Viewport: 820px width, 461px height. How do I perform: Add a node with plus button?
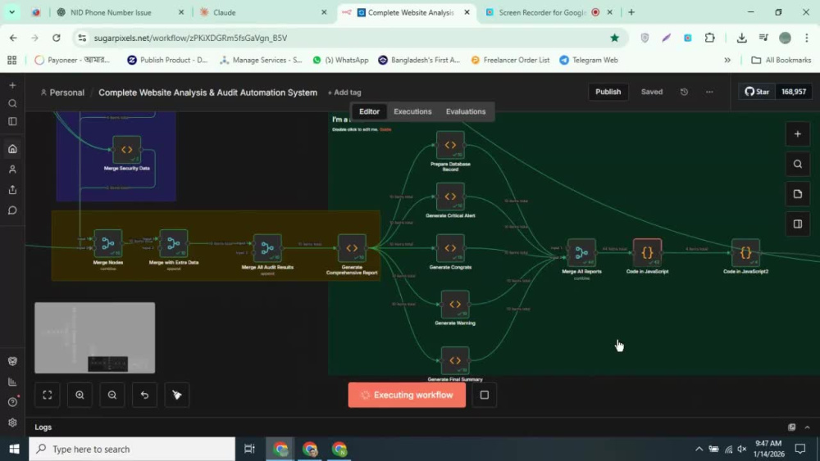click(x=798, y=134)
